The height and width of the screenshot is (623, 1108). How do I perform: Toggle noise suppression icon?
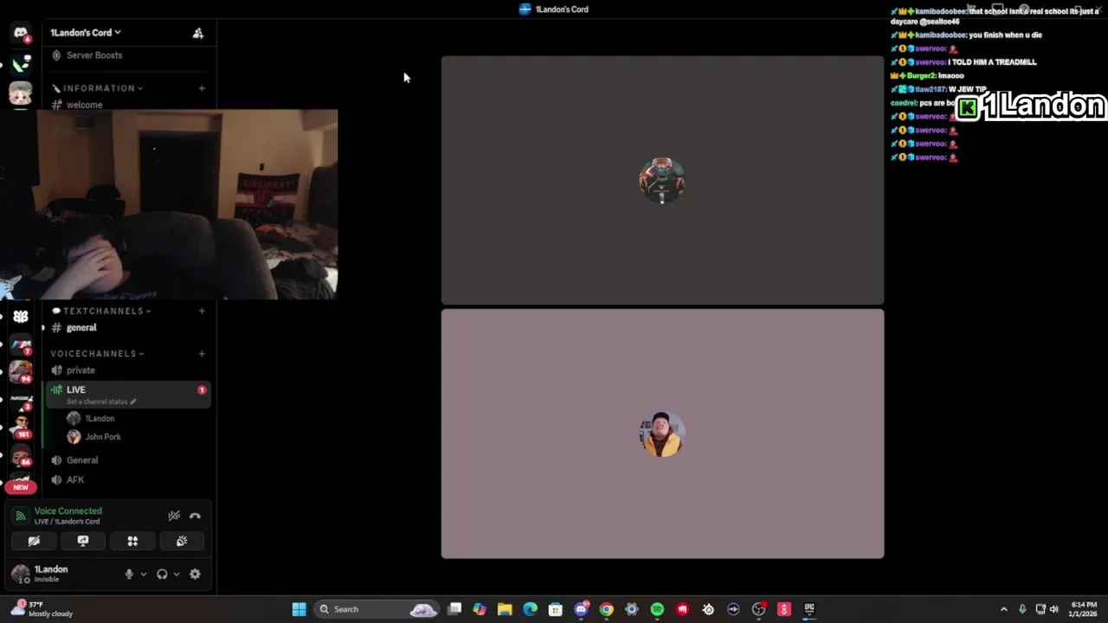pyautogui.click(x=174, y=516)
